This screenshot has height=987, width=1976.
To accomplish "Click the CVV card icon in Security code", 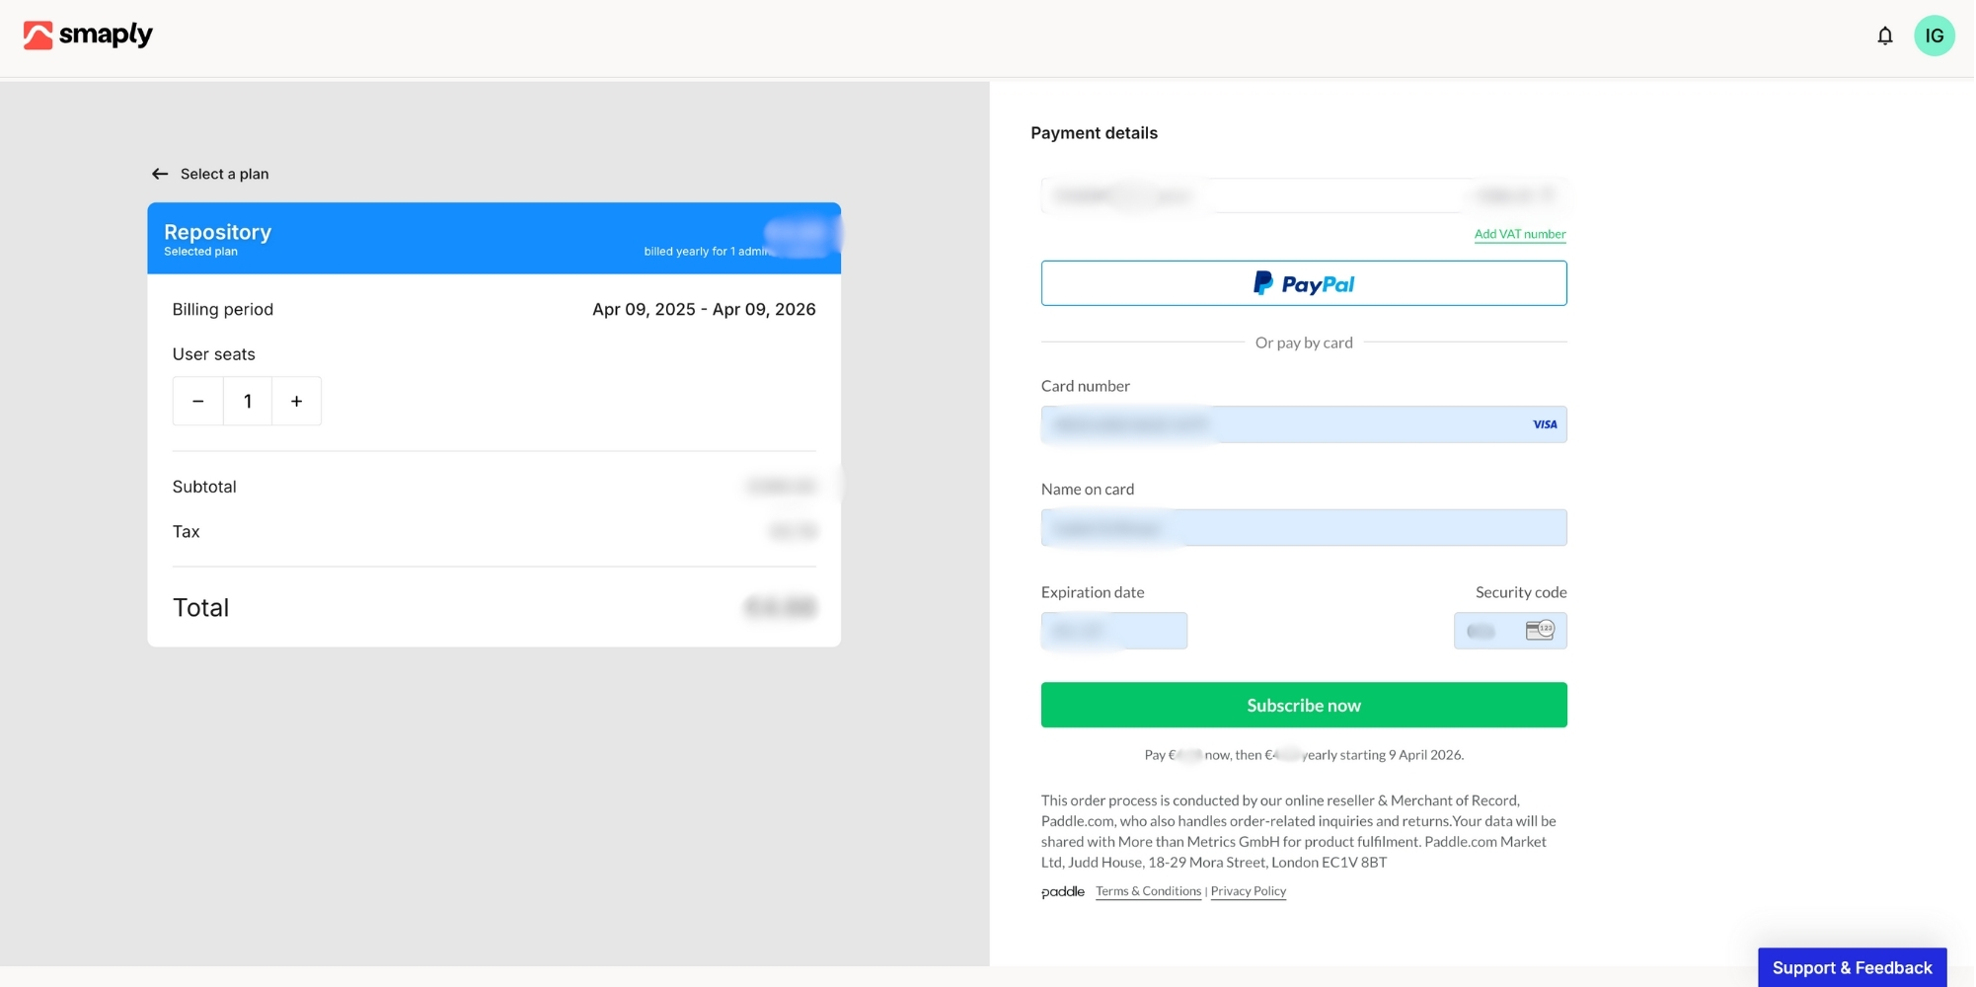I will (1539, 631).
